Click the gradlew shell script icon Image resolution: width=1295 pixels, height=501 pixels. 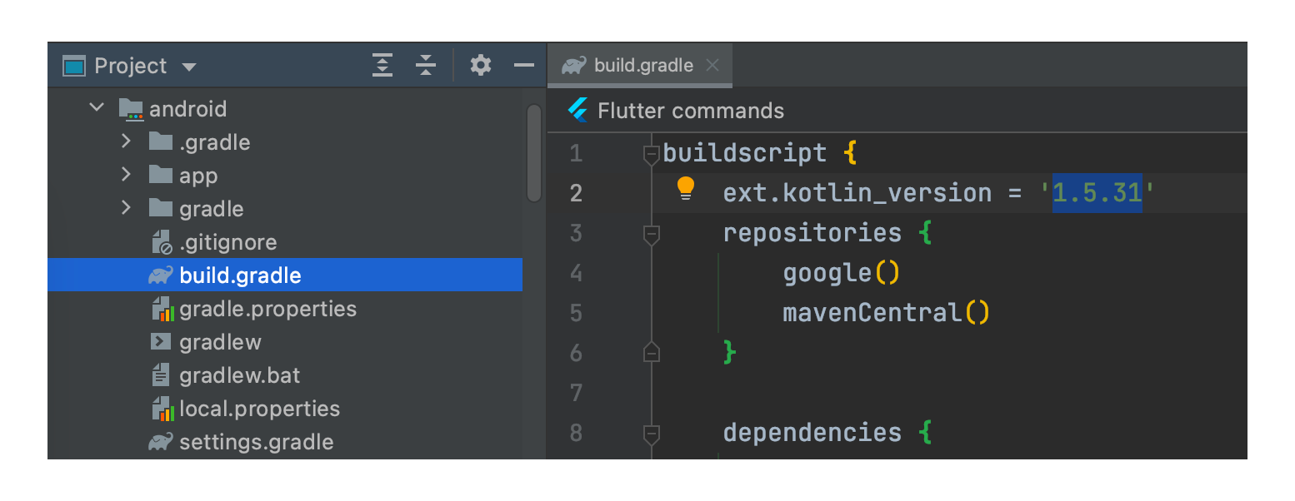tap(161, 341)
